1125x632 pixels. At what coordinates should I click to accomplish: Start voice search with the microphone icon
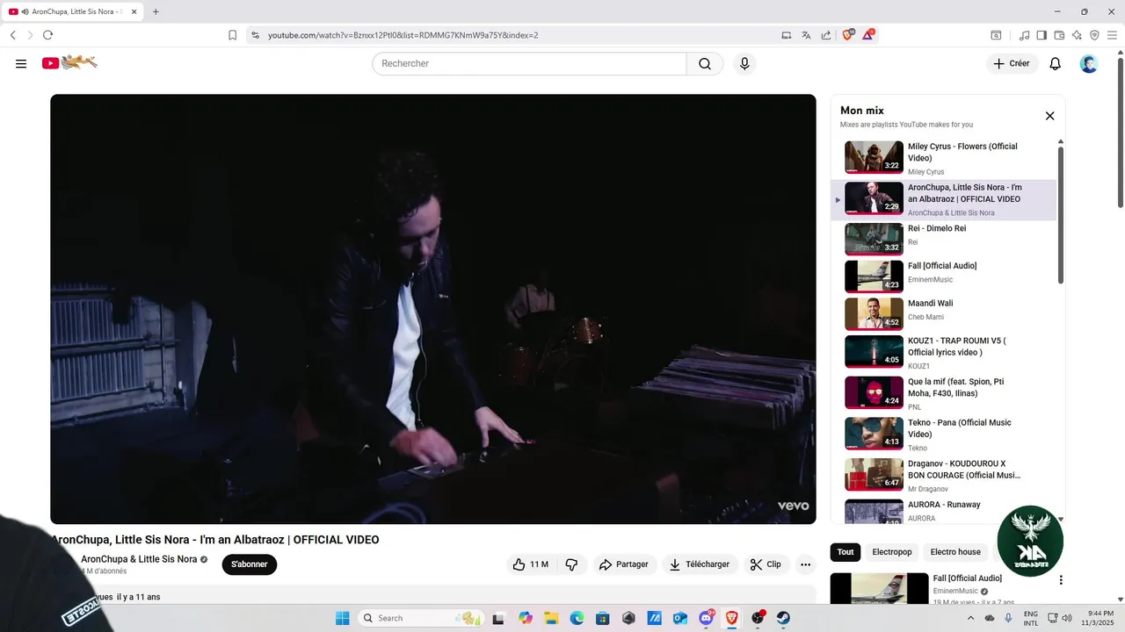coord(744,63)
